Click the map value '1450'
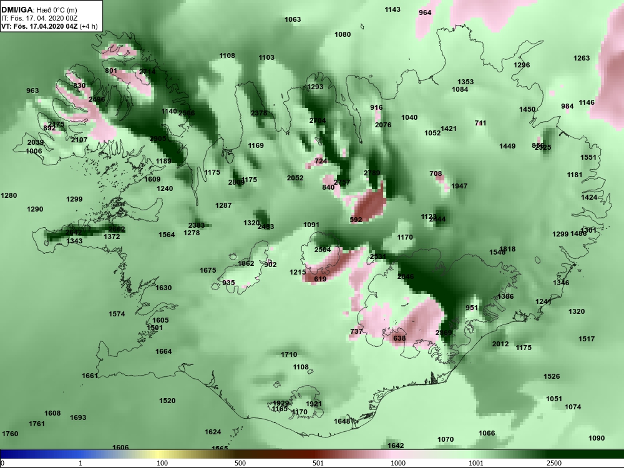This screenshot has width=624, height=468. coord(527,109)
